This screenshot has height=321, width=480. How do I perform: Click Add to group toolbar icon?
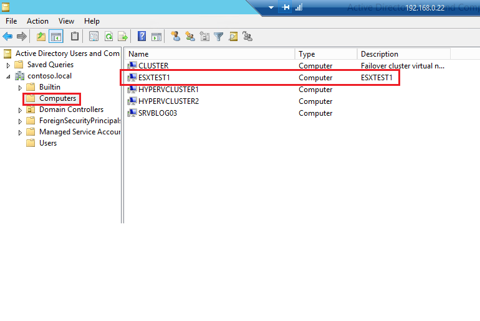pyautogui.click(x=247, y=36)
